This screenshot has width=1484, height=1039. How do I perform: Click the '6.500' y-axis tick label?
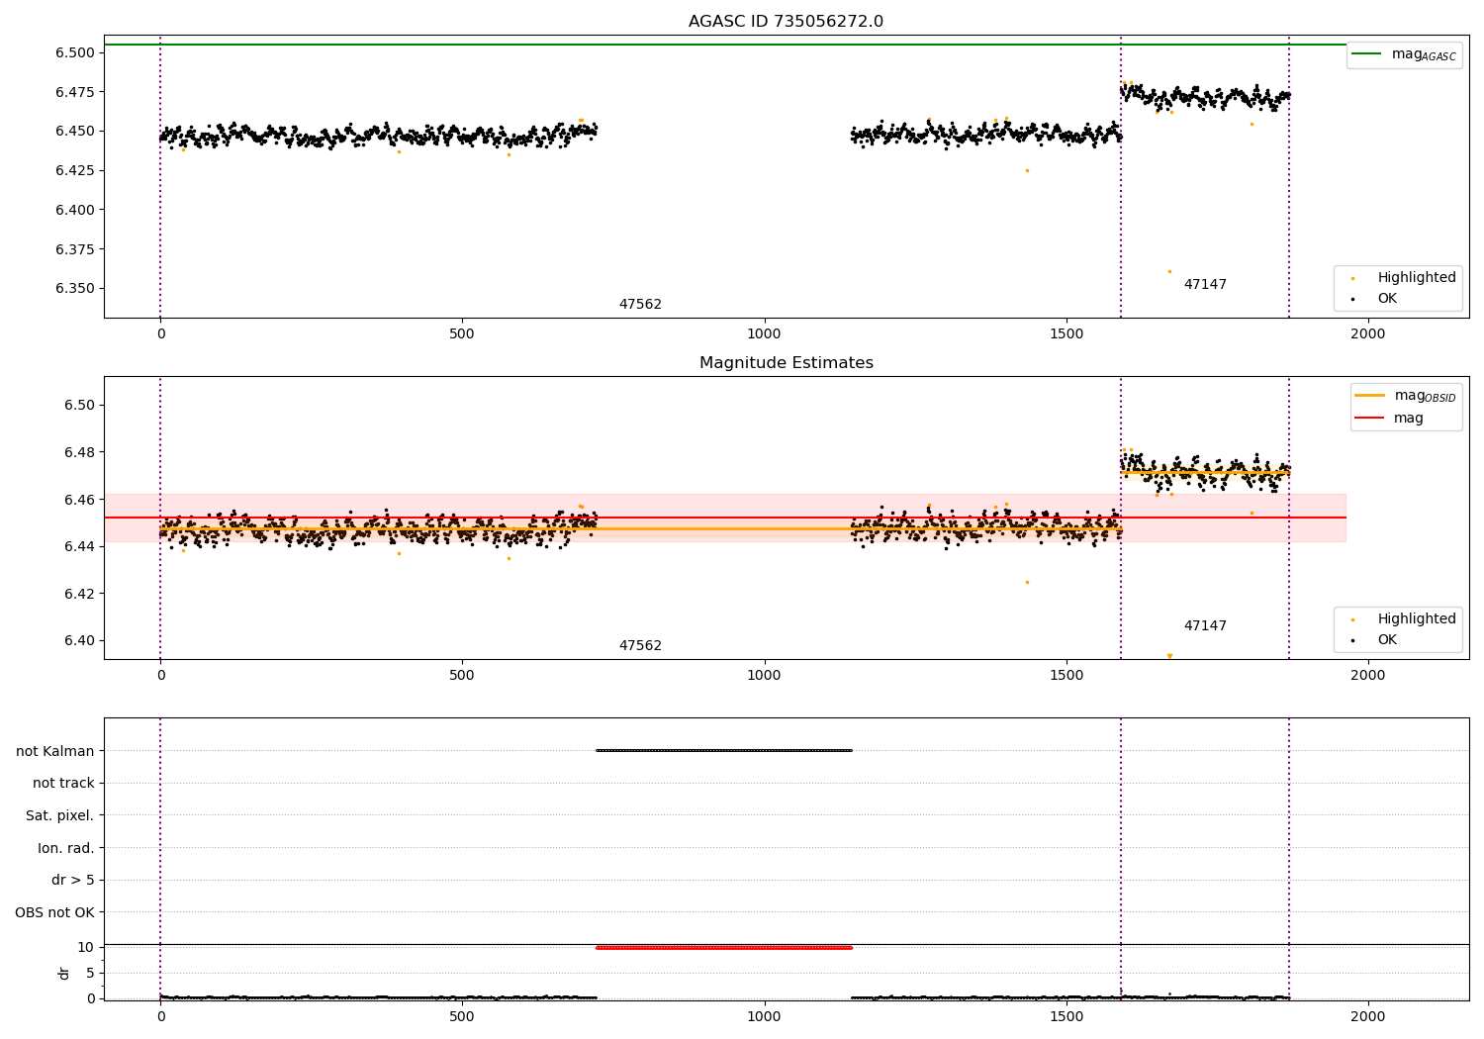75,52
